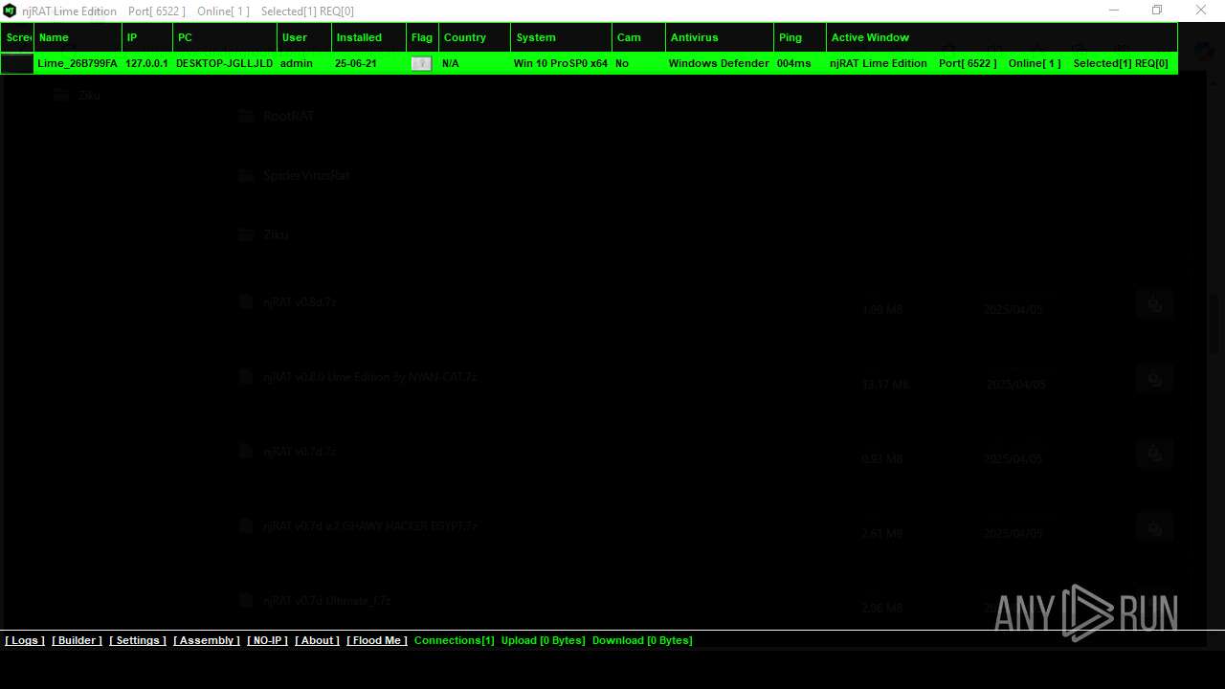Viewport: 1225px width, 689px height.
Task: Click the Connections[1] status text
Action: [455, 640]
